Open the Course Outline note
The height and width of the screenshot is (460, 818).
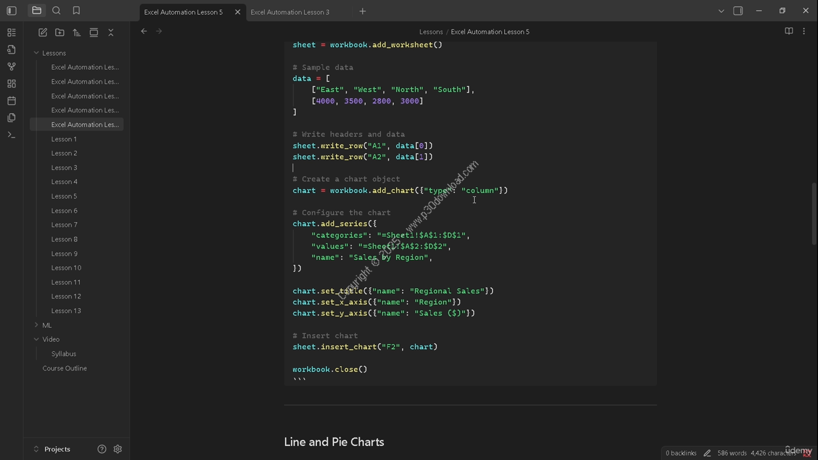click(x=65, y=368)
